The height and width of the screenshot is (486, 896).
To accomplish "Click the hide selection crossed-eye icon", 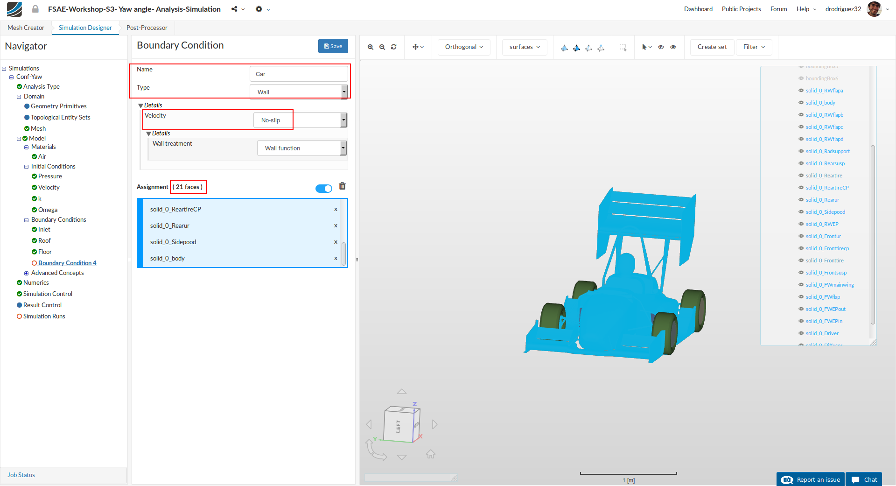I will point(661,47).
